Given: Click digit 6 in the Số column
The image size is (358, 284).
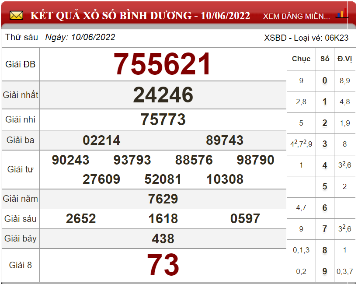Looking at the screenshot, I should tap(325, 208).
